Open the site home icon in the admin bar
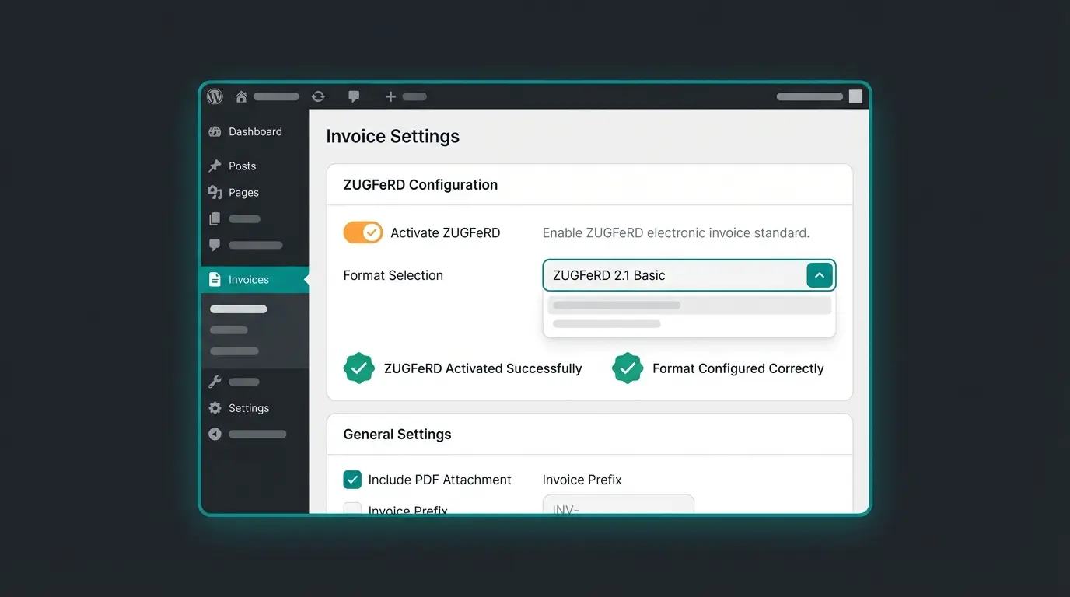Viewport: 1070px width, 597px height. tap(241, 96)
